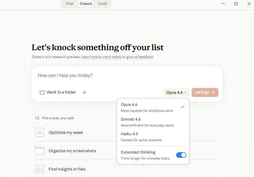The width and height of the screenshot is (254, 177).
Task: Open the Code tab
Action: pos(103,4)
